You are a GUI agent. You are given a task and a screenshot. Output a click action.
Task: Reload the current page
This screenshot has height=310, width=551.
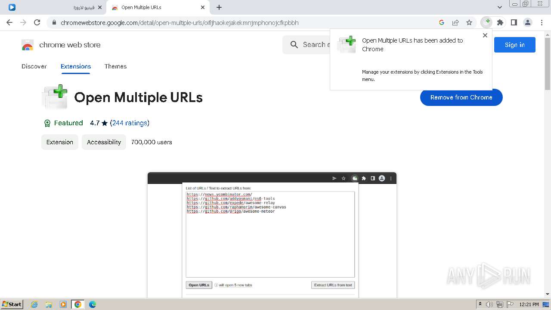coord(37,22)
